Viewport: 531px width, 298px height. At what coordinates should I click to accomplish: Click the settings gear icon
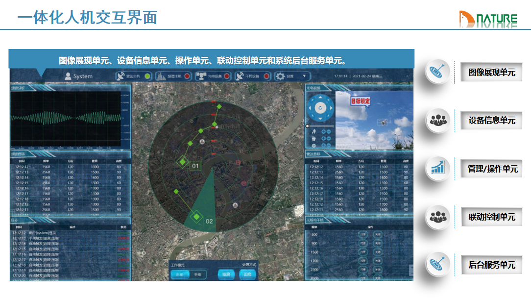point(280,76)
